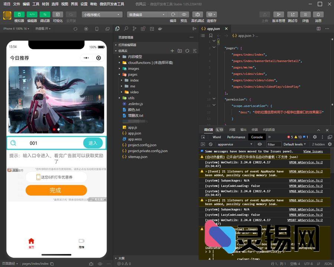Image resolution: width=334 pixels, height=267 pixels.
Task: Click the console Filter input field
Action: [x=274, y=144]
